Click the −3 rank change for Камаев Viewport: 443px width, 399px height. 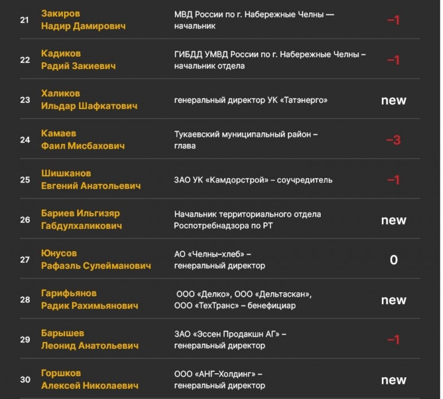[393, 140]
